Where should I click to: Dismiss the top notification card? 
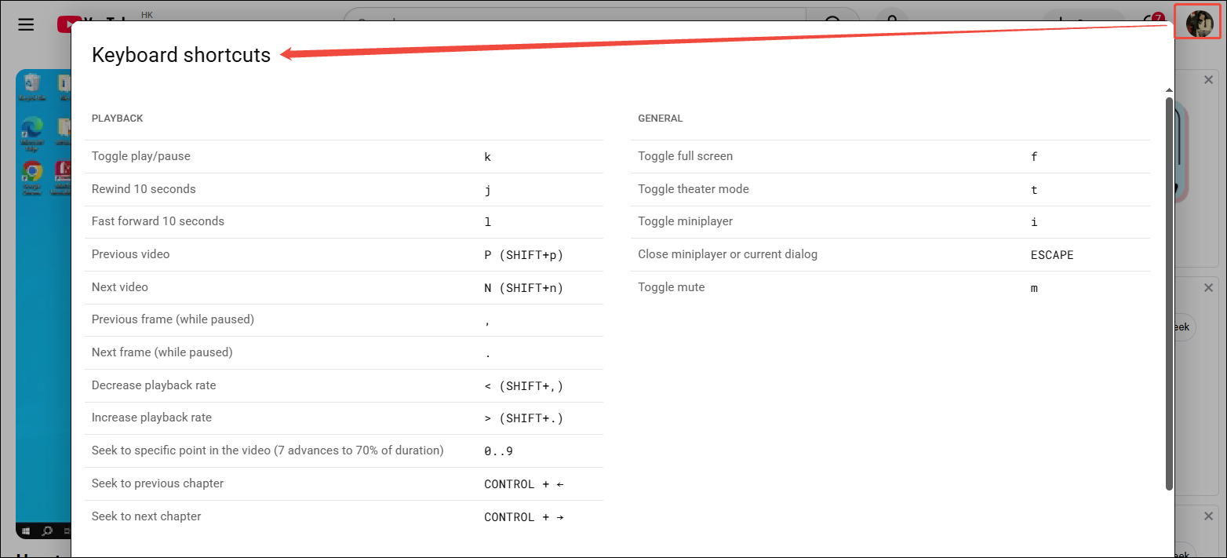1209,79
